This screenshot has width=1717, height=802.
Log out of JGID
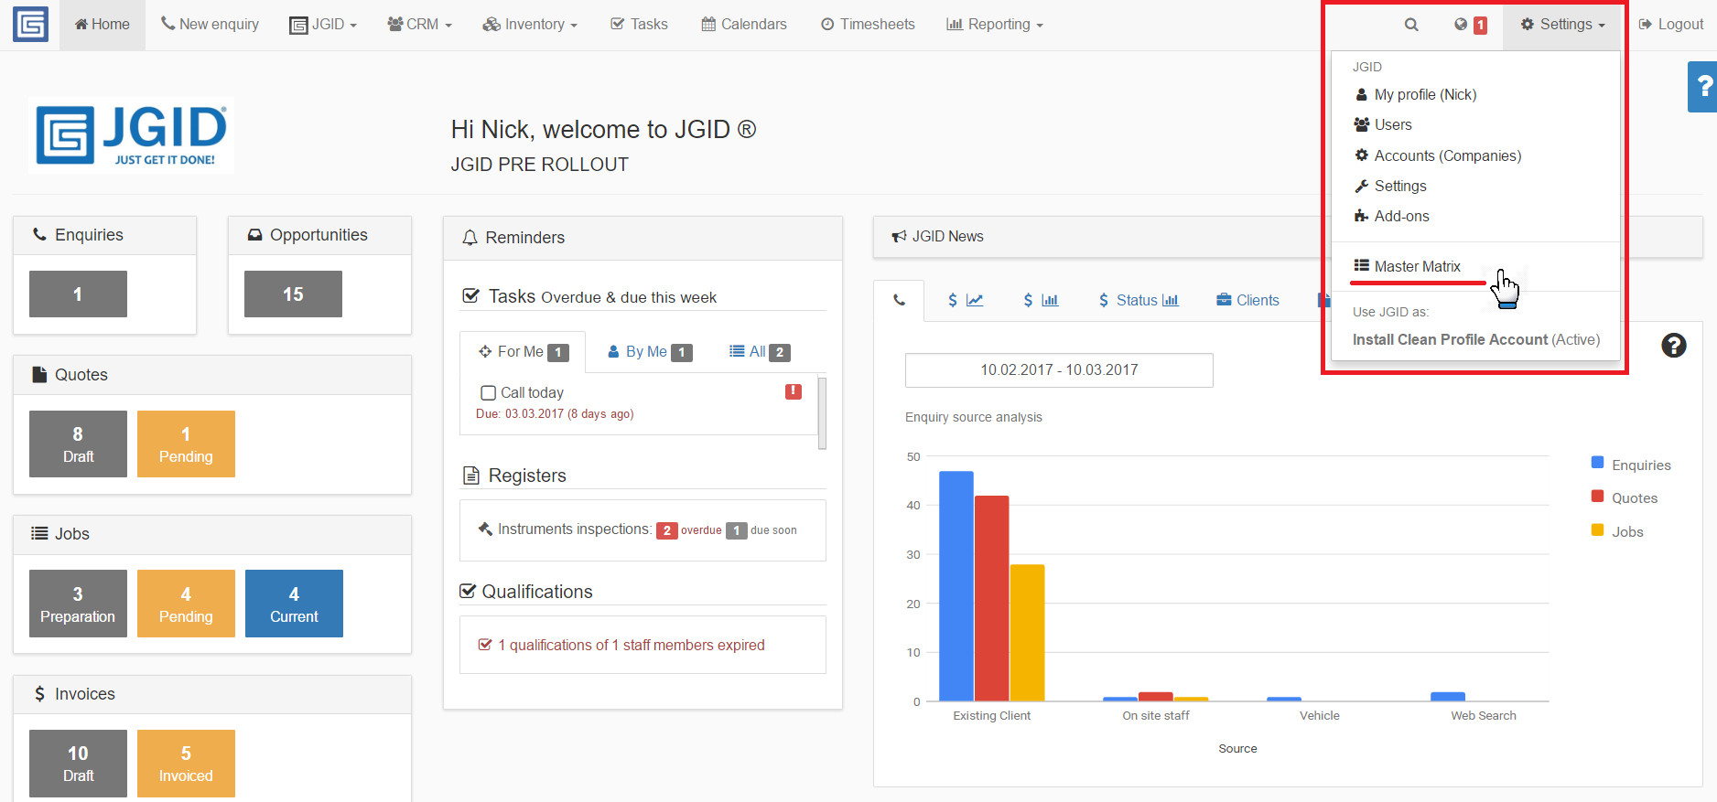click(x=1670, y=25)
